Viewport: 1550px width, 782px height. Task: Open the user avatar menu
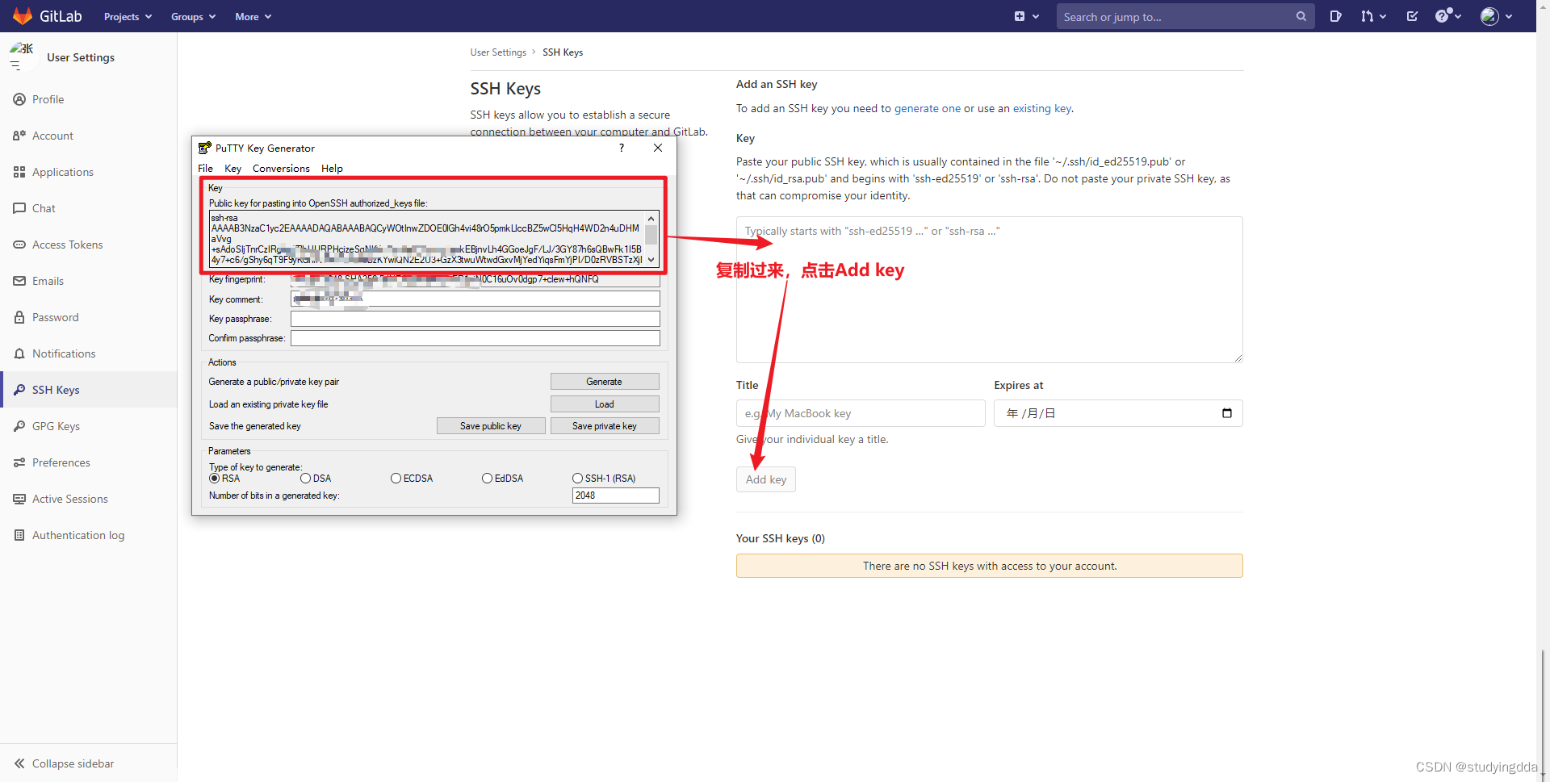(1496, 16)
